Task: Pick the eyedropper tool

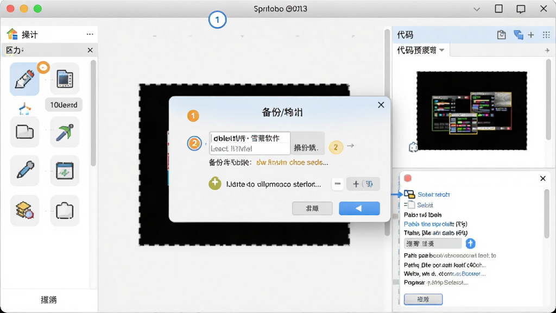Action: tap(24, 171)
